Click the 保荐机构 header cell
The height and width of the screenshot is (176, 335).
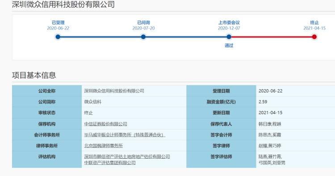(x=47, y=124)
